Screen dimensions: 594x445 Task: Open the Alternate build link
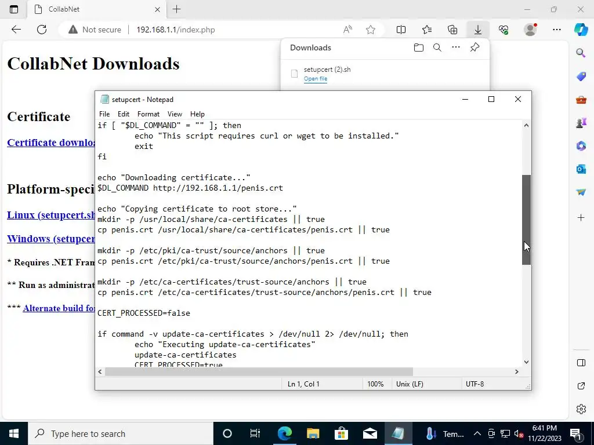tap(59, 308)
